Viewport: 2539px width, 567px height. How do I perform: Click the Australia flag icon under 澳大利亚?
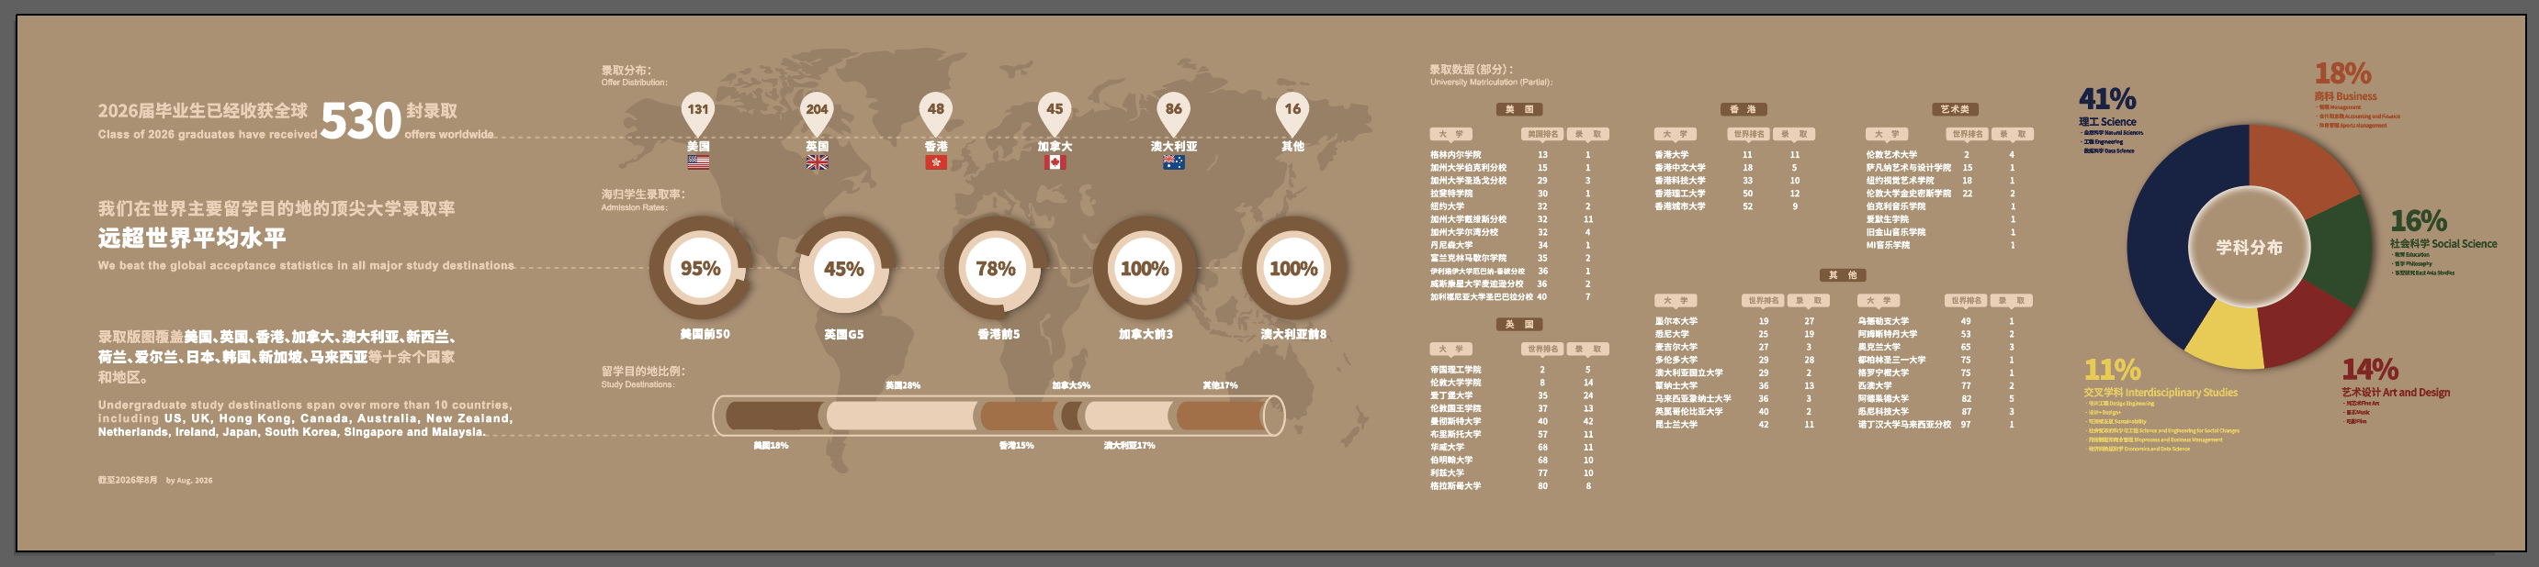tap(1173, 162)
